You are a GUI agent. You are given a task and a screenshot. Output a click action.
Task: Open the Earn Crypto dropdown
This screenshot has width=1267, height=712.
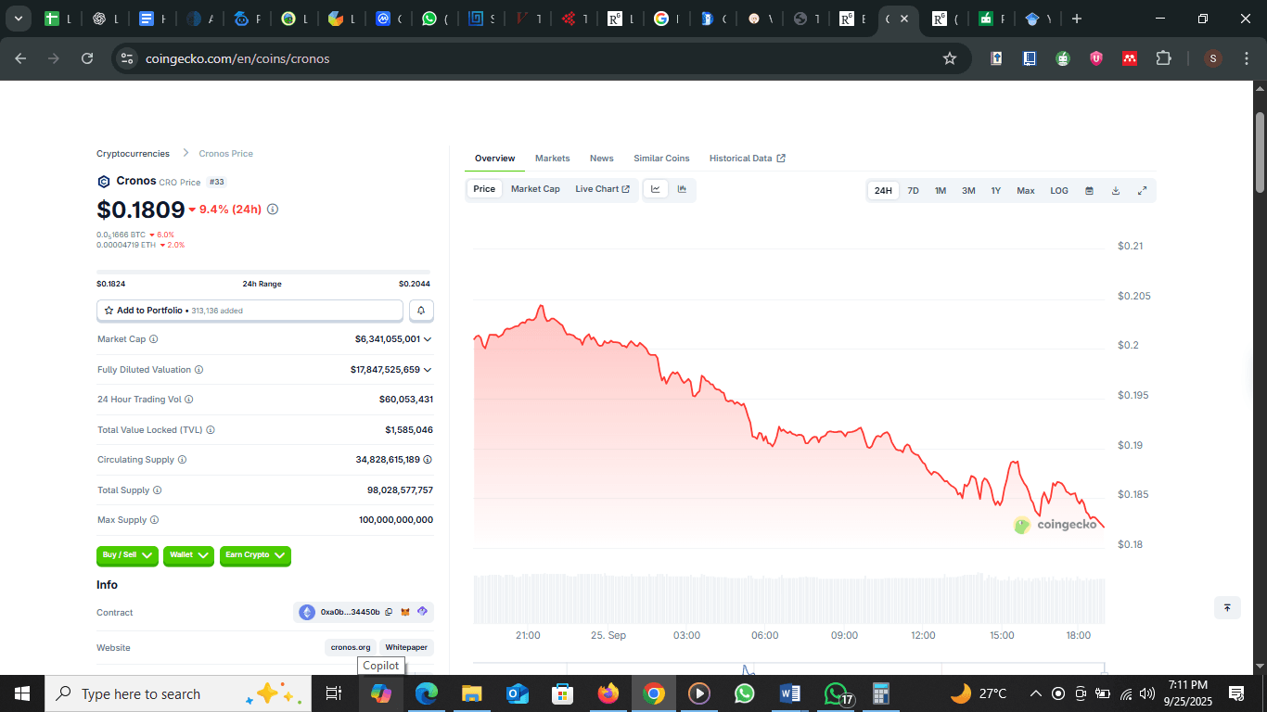[255, 555]
